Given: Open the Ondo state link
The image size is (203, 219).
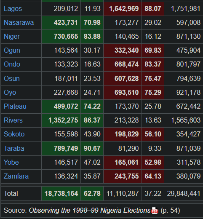Looking at the screenshot, I should 12,64.
